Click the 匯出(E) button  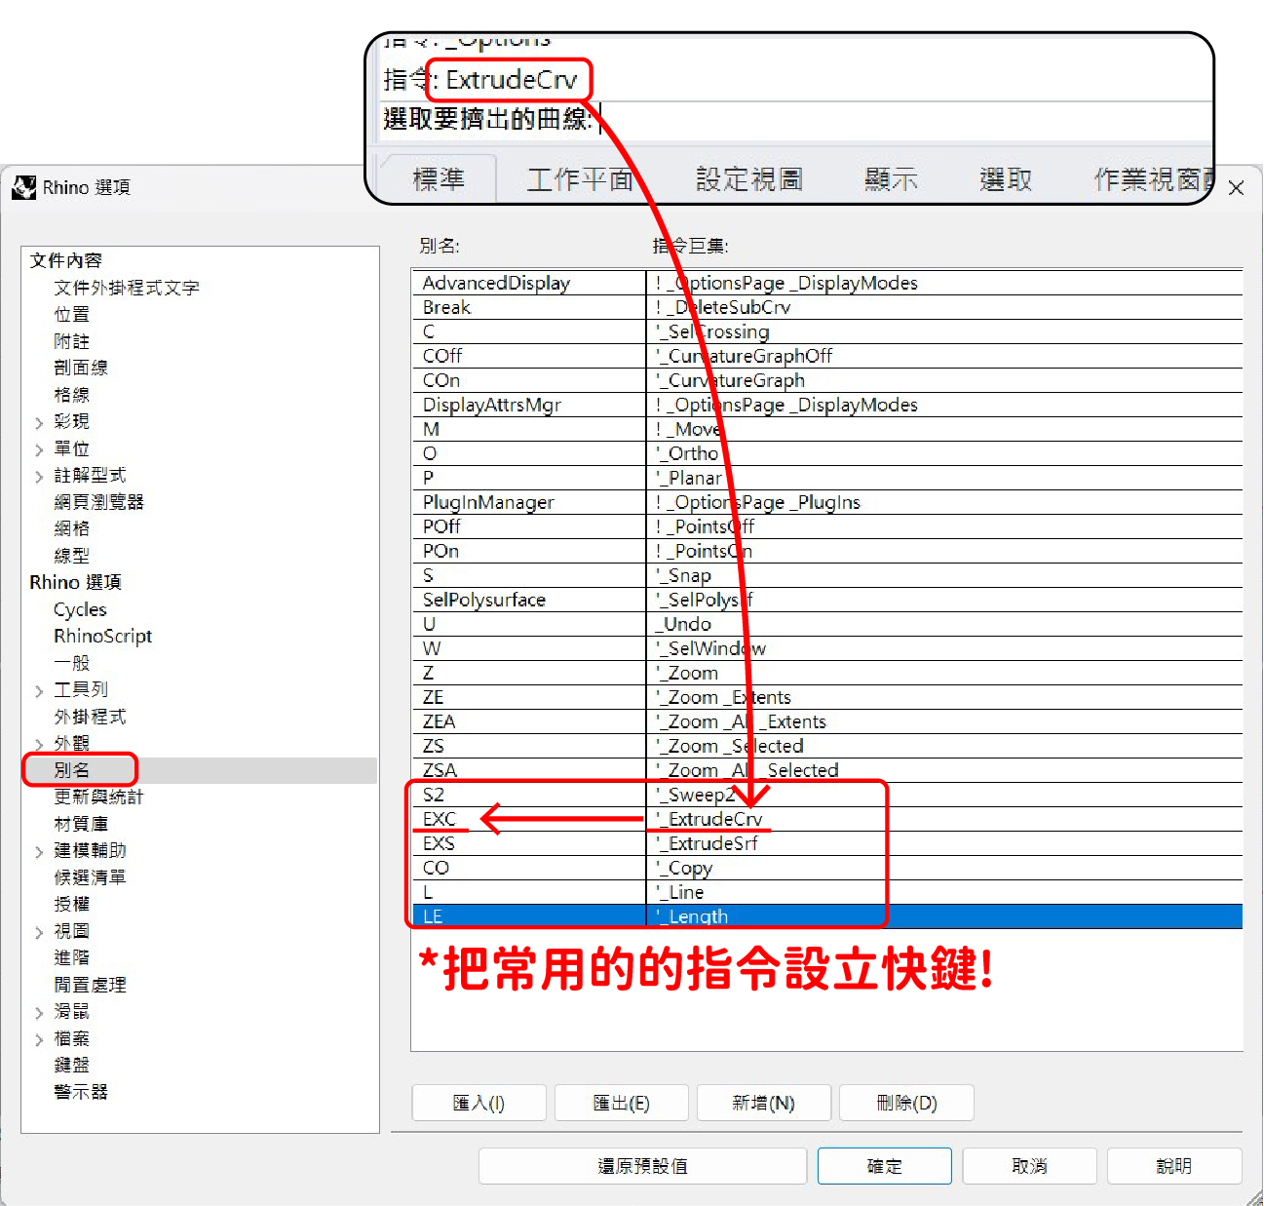coord(621,1103)
